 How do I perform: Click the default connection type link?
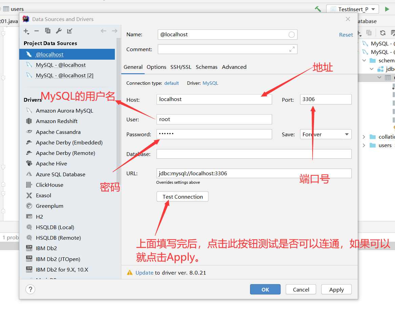click(171, 83)
